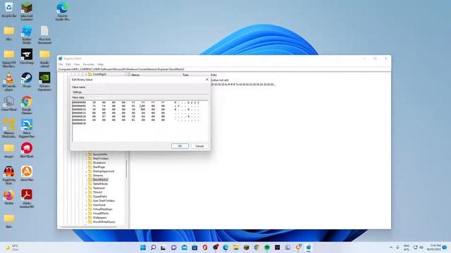Screen dimensions: 451x253
Task: Click the hex Value data editing area
Action: (x=140, y=120)
